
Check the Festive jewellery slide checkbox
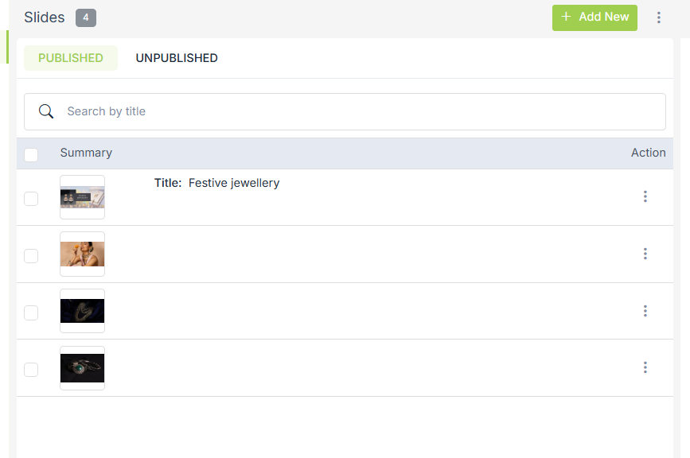(x=31, y=199)
